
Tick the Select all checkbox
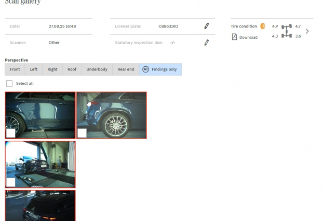tap(9, 83)
